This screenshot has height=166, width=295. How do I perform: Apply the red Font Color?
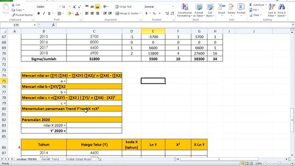coord(77,13)
